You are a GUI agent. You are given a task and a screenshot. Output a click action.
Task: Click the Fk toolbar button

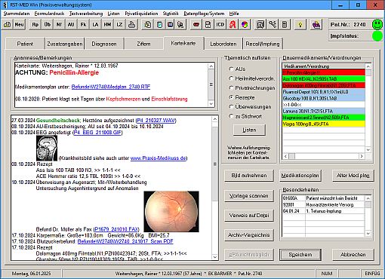pos(83,25)
